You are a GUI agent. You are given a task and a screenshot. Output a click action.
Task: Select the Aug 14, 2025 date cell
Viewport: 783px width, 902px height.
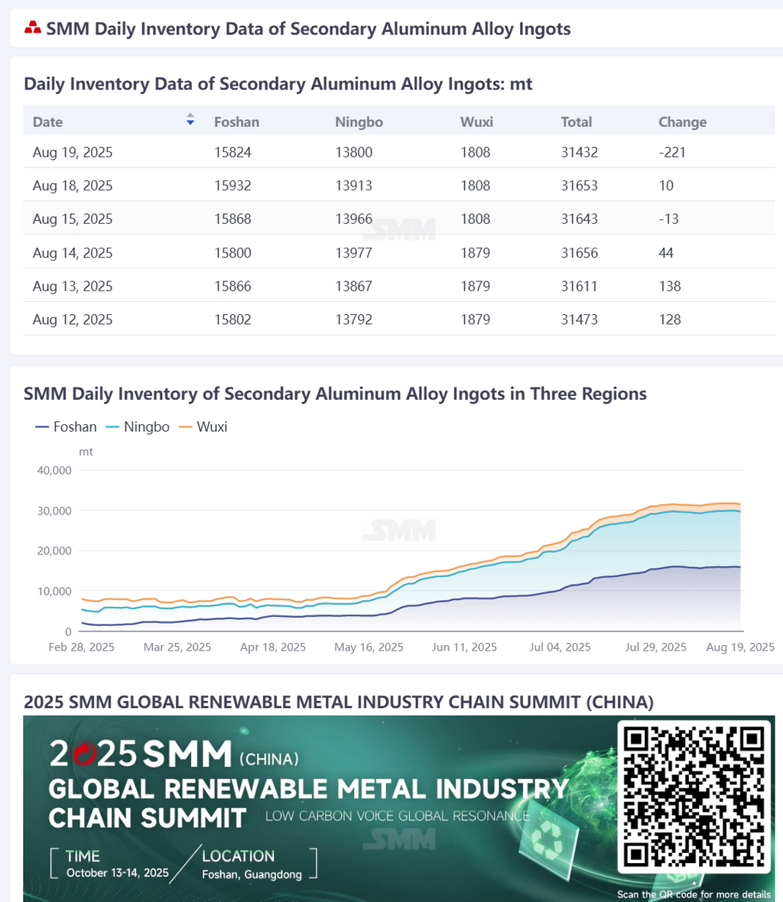coord(73,253)
